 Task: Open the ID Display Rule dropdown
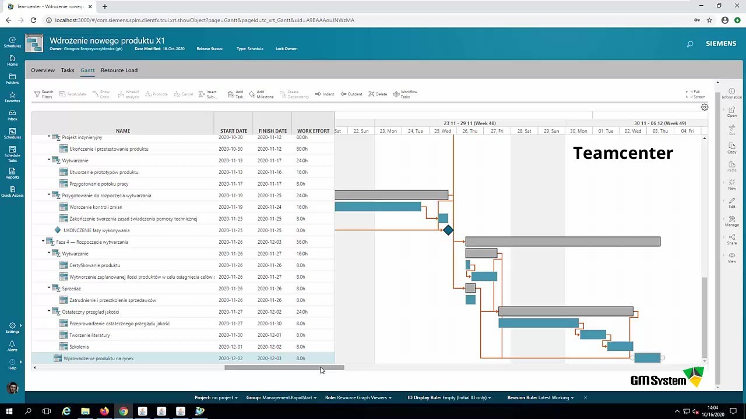[x=449, y=397]
